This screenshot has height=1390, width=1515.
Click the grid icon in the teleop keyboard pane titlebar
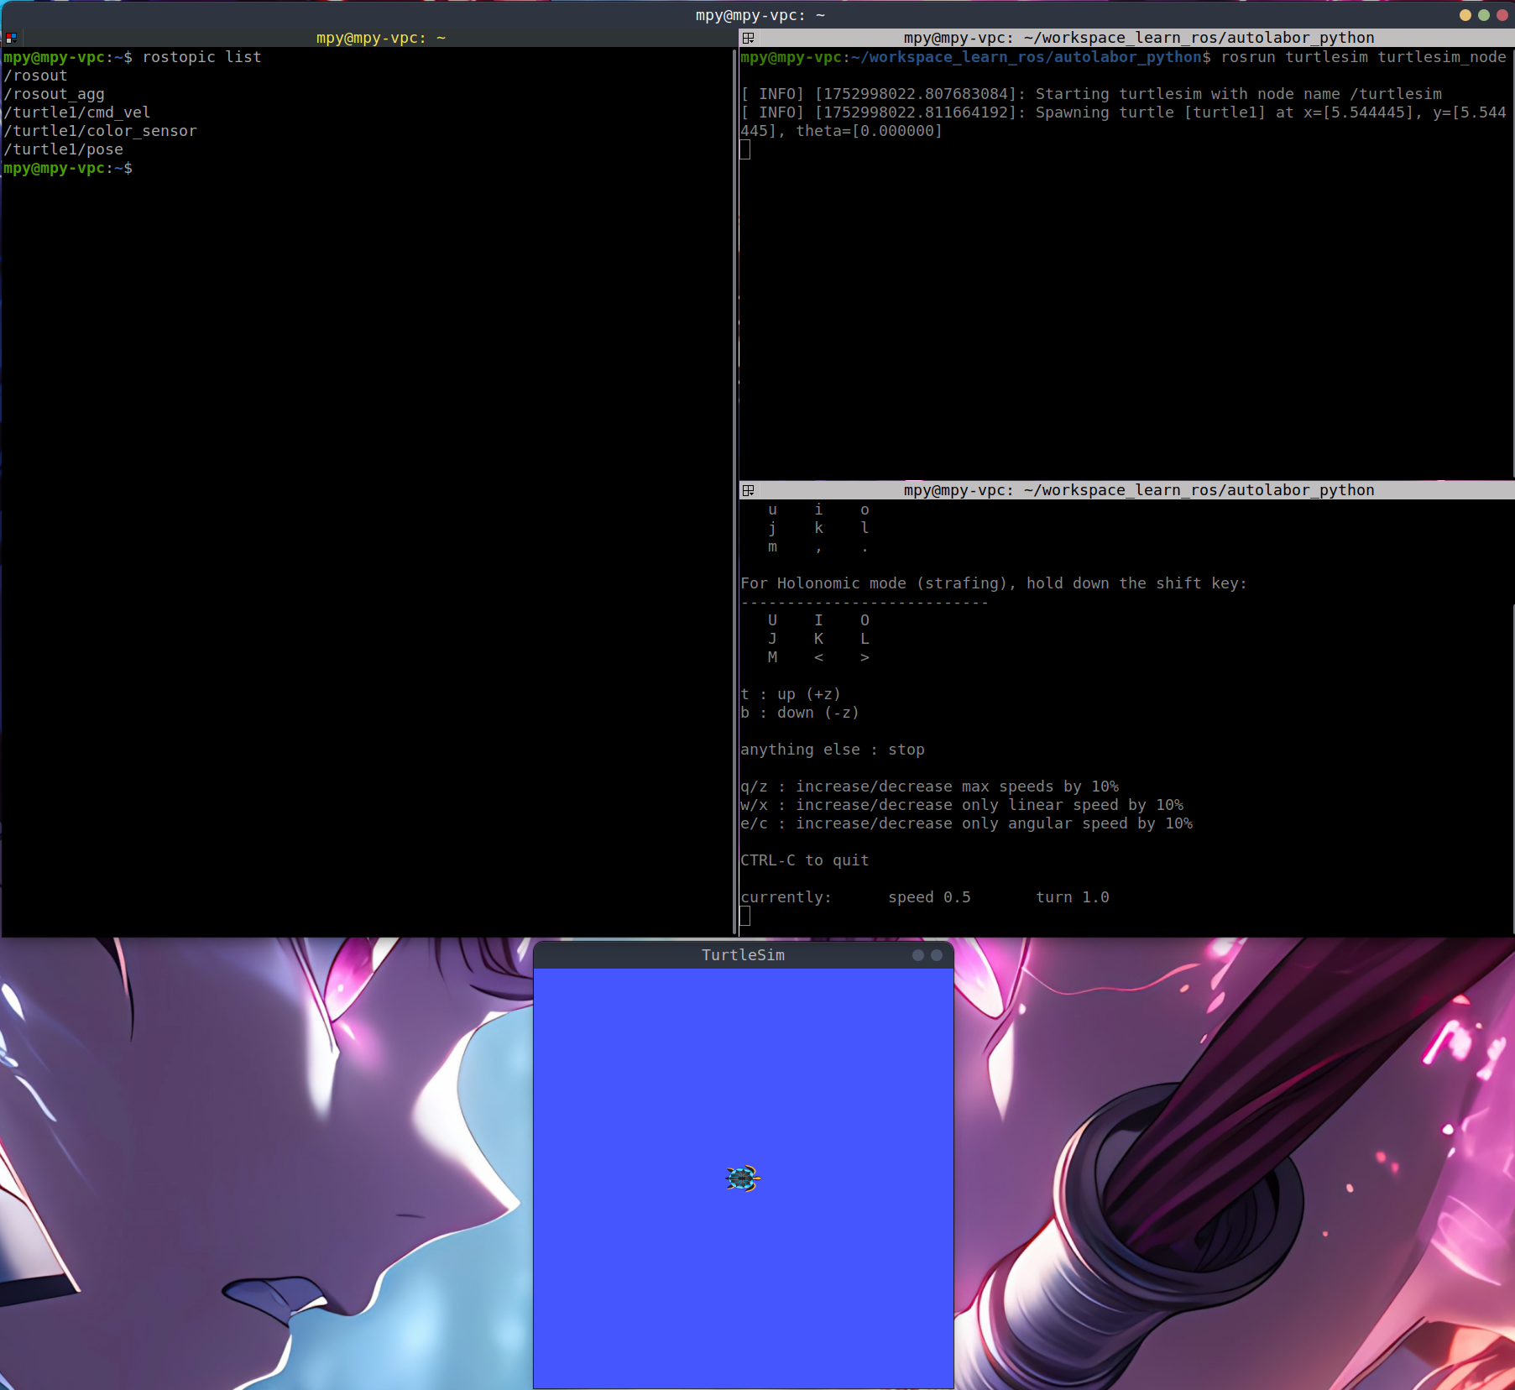click(x=748, y=490)
